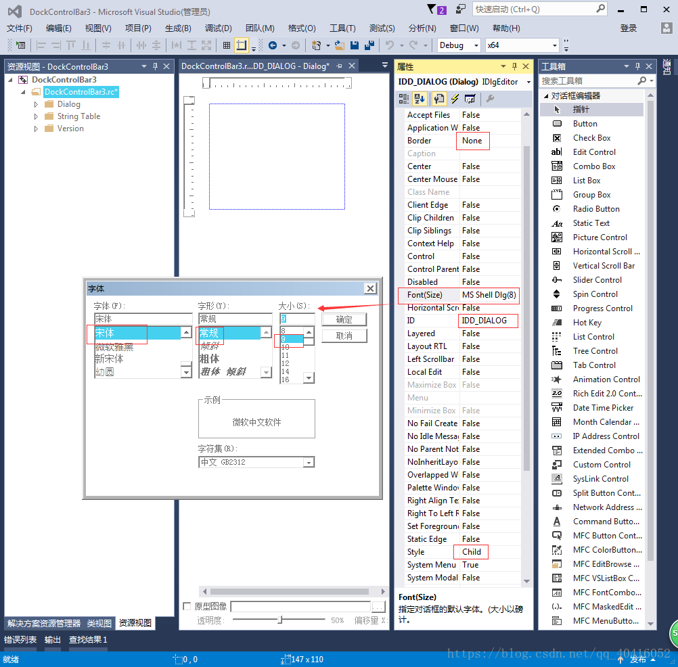Toggle the guidelines button in the toolbar
Viewport: 678px width, 667px height.
point(242,45)
